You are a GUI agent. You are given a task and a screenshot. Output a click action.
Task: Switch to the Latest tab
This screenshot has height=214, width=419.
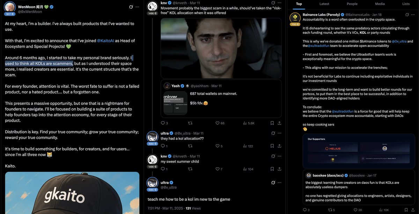pyautogui.click(x=324, y=4)
